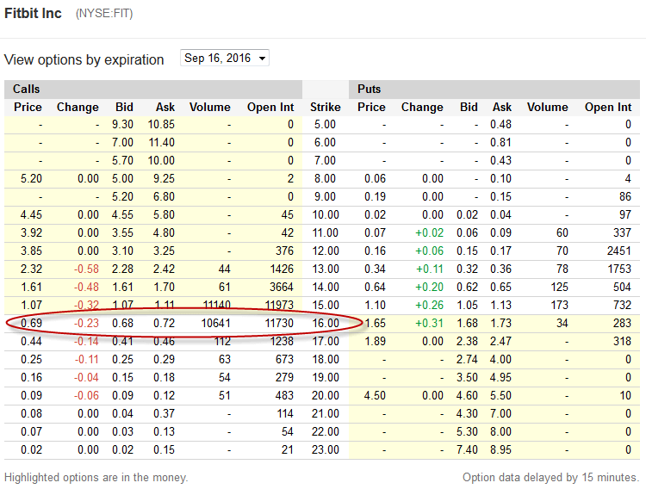Select call ask 10.85 at strike 5
The height and width of the screenshot is (489, 646).
(161, 125)
